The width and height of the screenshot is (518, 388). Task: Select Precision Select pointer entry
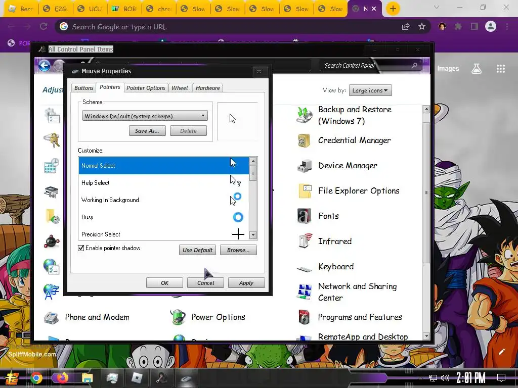coord(164,233)
